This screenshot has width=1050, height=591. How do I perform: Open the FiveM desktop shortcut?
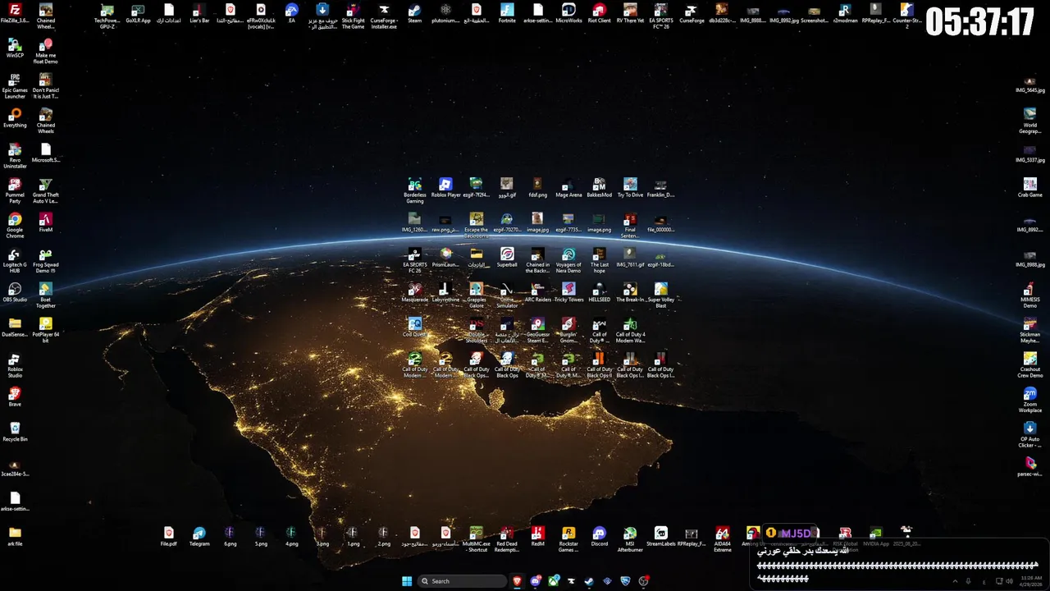click(x=46, y=222)
